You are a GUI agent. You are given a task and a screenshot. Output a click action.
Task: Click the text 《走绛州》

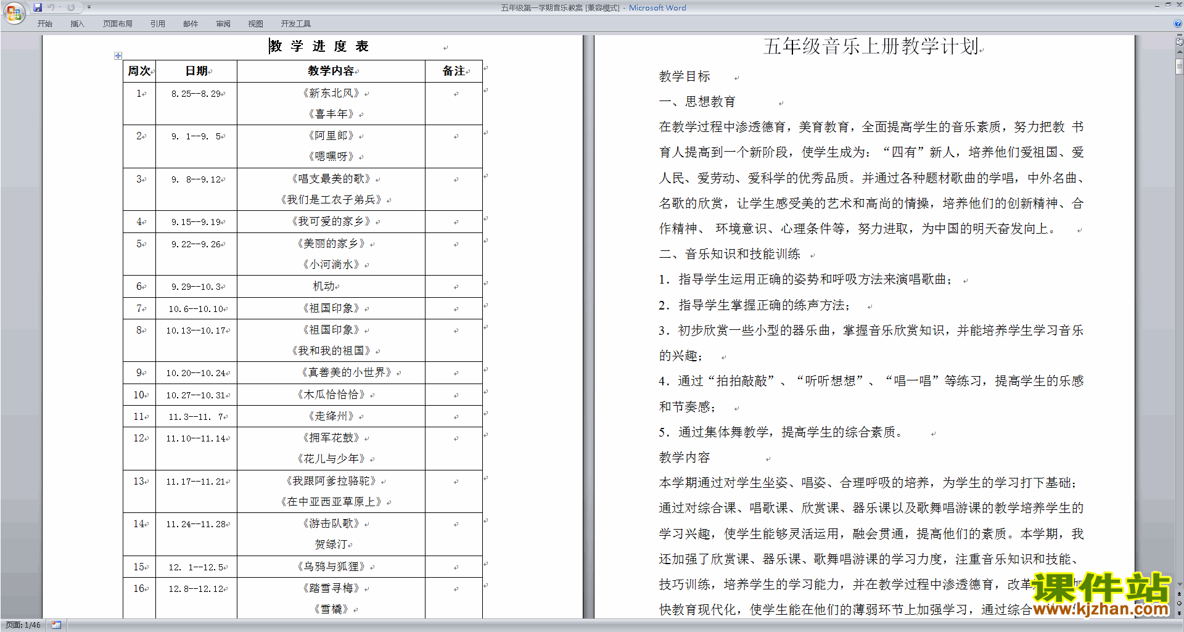pos(331,416)
